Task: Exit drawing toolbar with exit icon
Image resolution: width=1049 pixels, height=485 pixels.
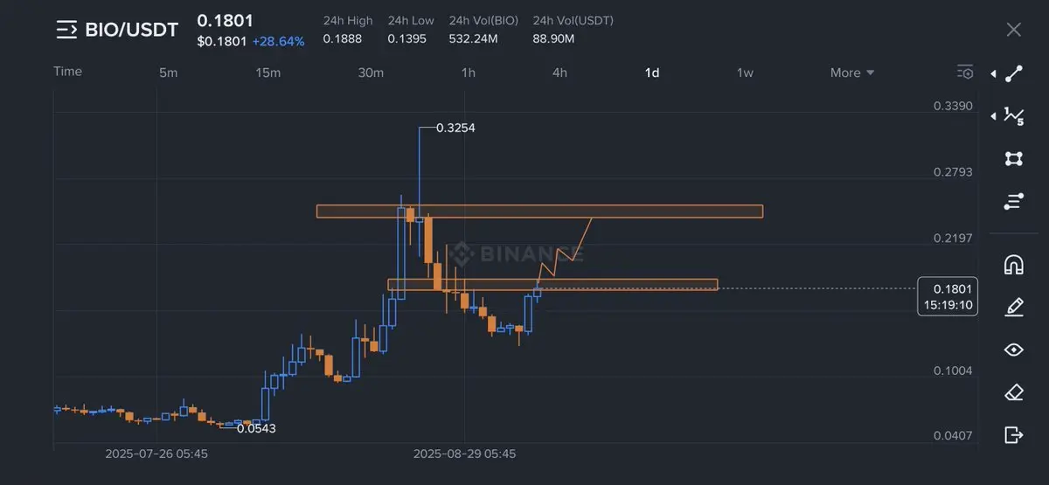Action: 1014,434
